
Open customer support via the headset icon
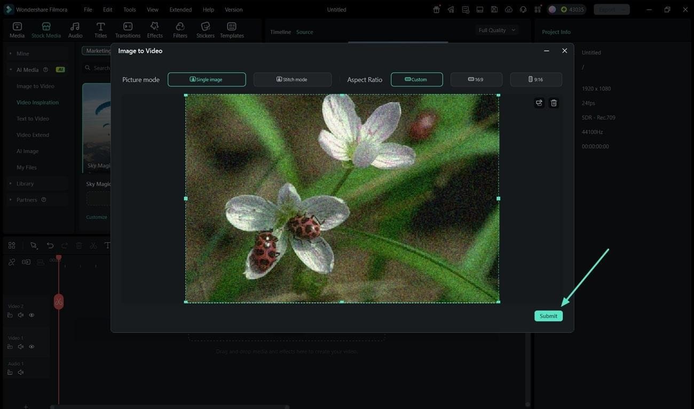pyautogui.click(x=523, y=9)
